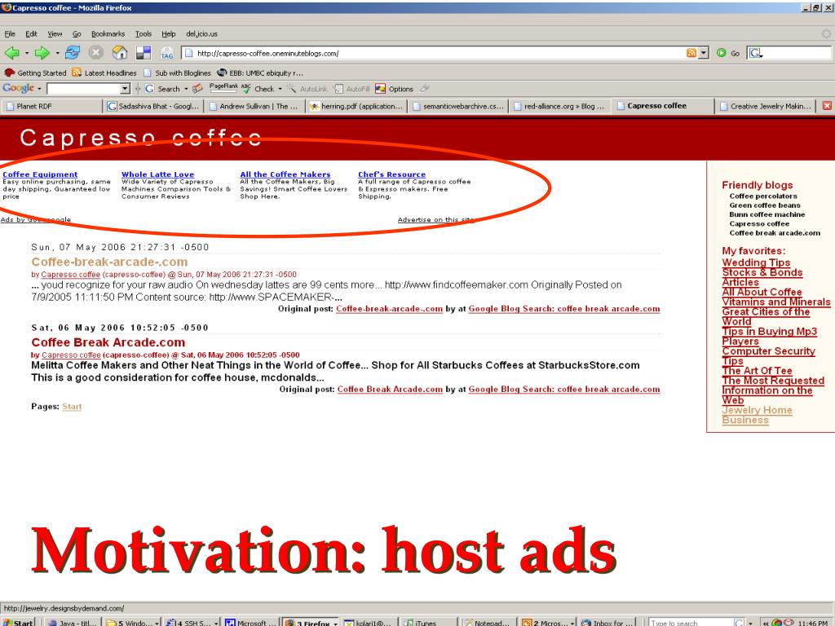Open the Whole Latte Love ad link
The height and width of the screenshot is (626, 835).
click(x=157, y=174)
